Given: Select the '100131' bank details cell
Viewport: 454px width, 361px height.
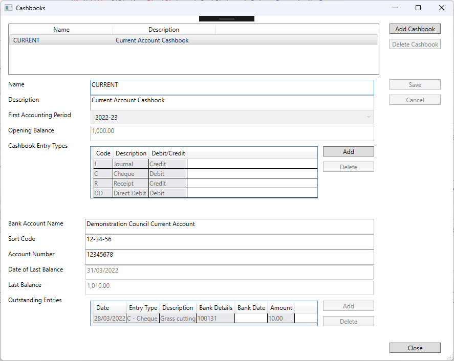Looking at the screenshot, I should pyautogui.click(x=215, y=319).
